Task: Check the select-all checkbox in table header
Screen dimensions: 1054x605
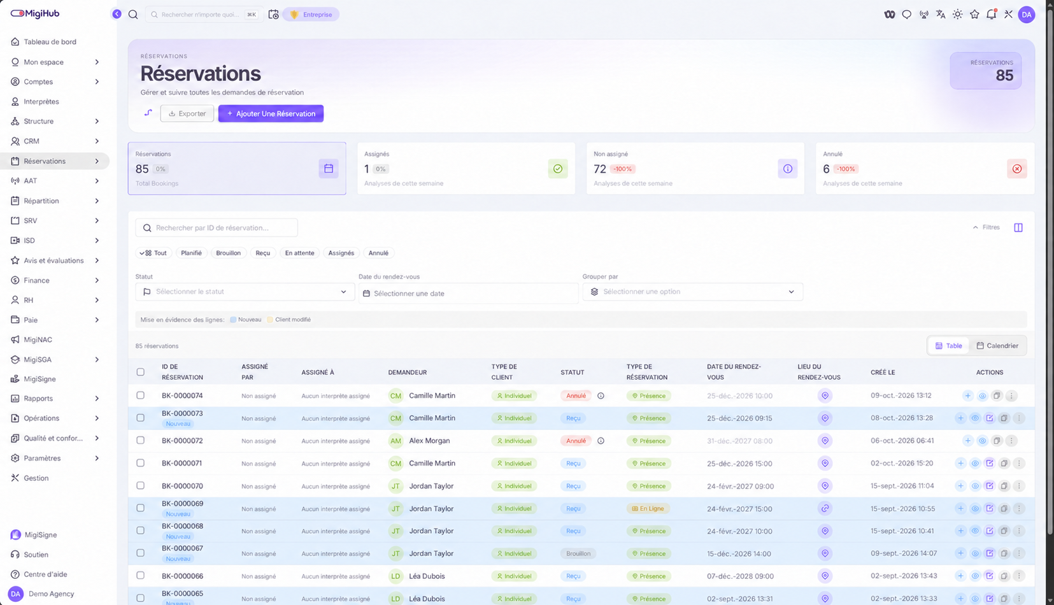Action: (x=140, y=372)
